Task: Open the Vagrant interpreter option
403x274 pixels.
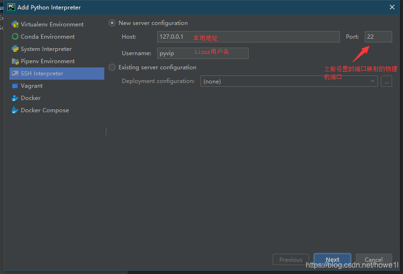Action: (57, 86)
